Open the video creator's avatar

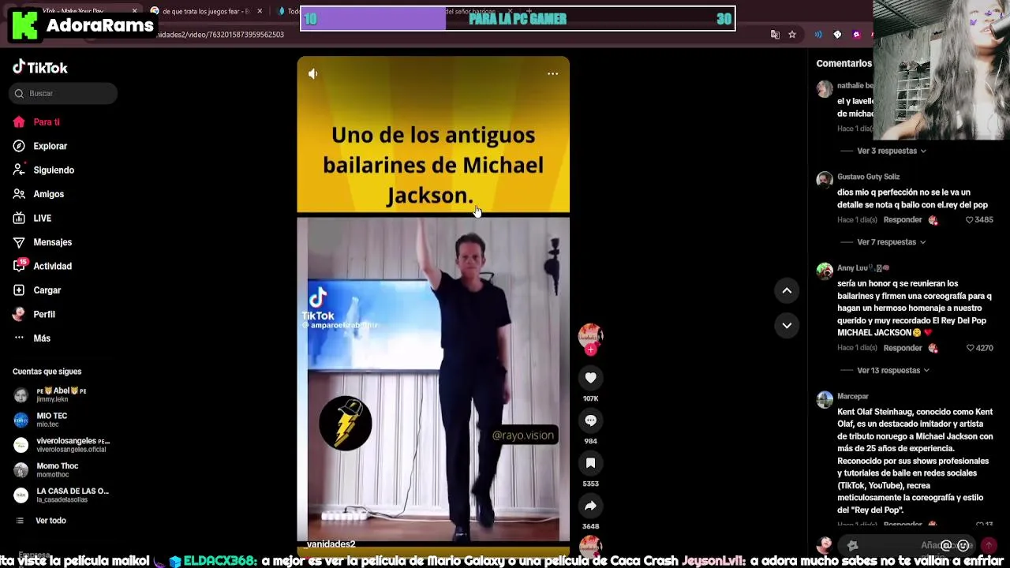(x=590, y=335)
